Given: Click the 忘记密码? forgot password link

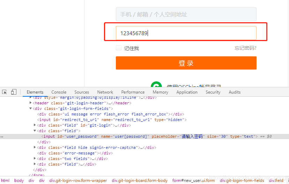Looking at the screenshot, I should click(245, 48).
